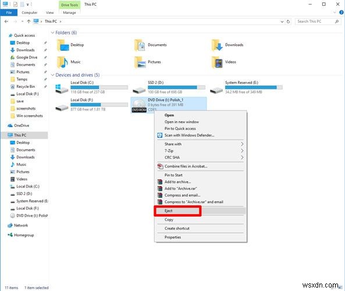The image size is (345, 291).
Task: Click the Properties quick access toolbar icon
Action: [x=15, y=4]
